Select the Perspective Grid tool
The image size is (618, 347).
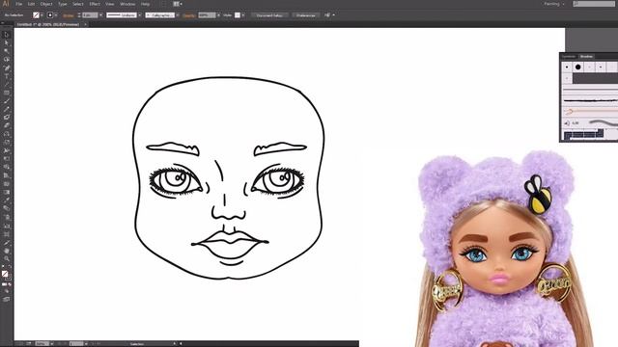point(7,175)
